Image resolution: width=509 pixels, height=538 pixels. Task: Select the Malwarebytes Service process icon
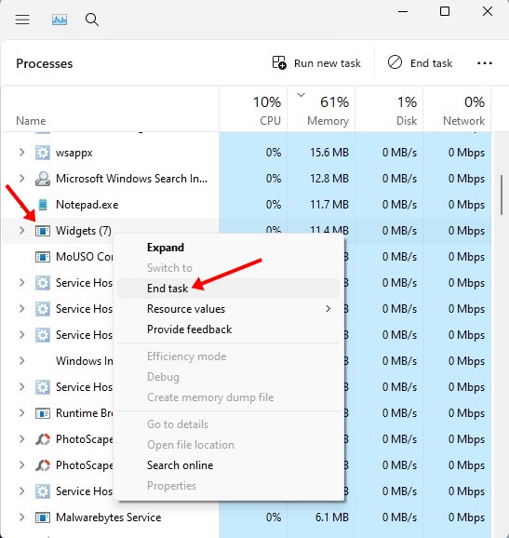[43, 518]
